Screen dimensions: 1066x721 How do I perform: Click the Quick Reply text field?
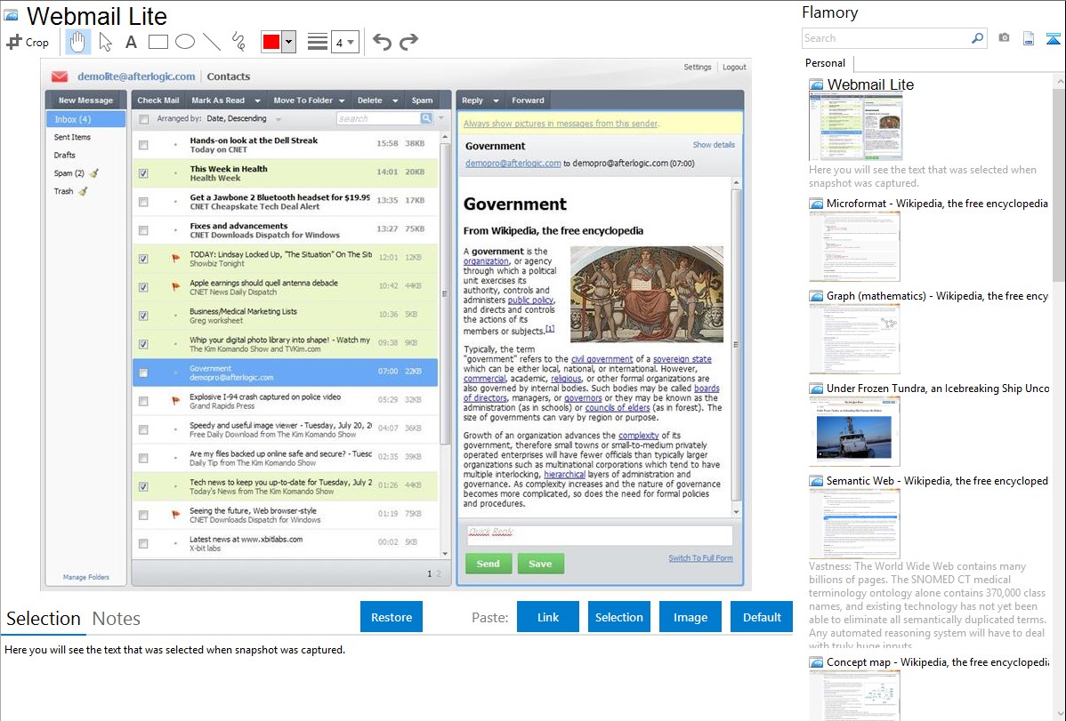coord(600,535)
